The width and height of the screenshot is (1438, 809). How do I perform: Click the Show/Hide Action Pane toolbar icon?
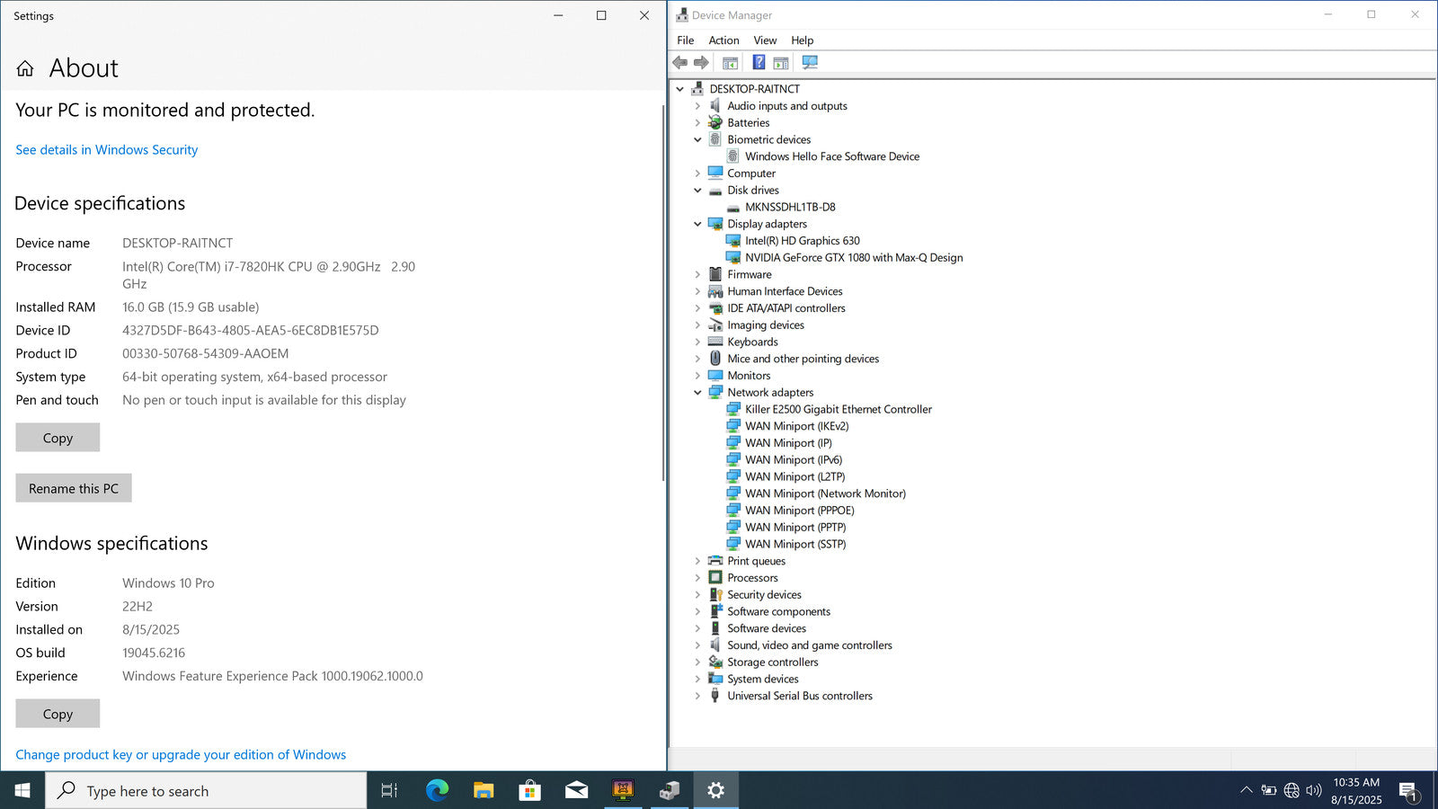click(x=781, y=63)
